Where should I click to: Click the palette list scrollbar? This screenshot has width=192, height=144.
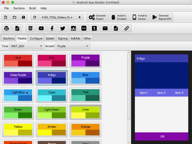pos(129,87)
